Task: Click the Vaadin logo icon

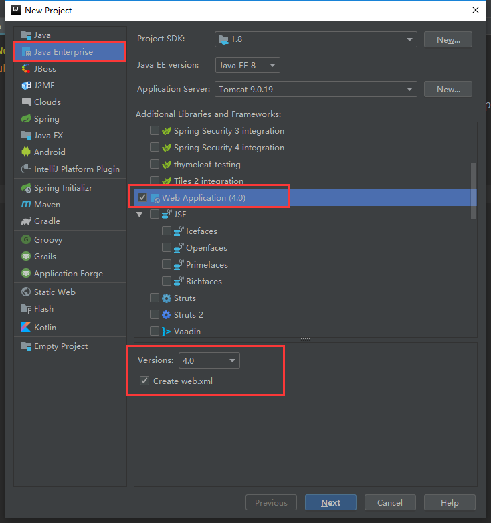Action: click(x=167, y=332)
